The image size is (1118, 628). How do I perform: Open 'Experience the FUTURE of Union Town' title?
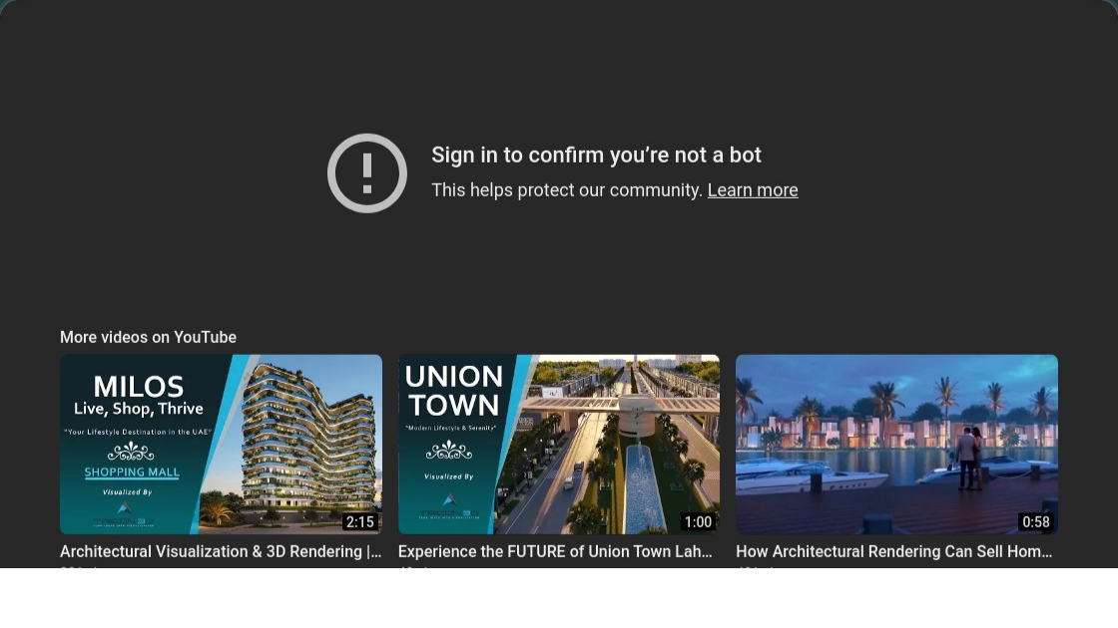pyautogui.click(x=555, y=551)
